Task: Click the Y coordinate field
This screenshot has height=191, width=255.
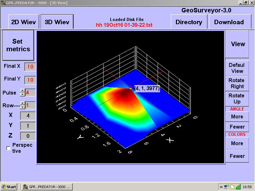Action: pos(28,126)
